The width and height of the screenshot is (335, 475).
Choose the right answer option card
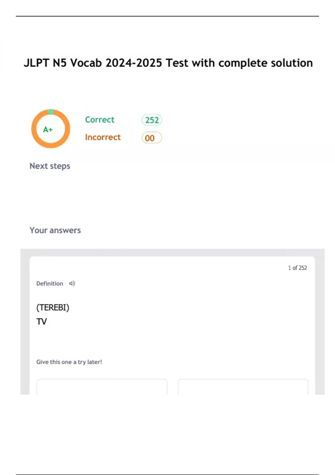point(243,386)
